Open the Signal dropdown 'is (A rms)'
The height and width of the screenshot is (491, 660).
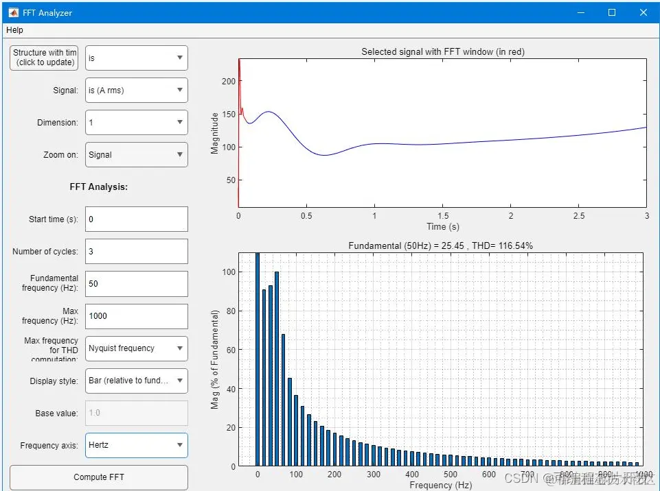(x=137, y=90)
